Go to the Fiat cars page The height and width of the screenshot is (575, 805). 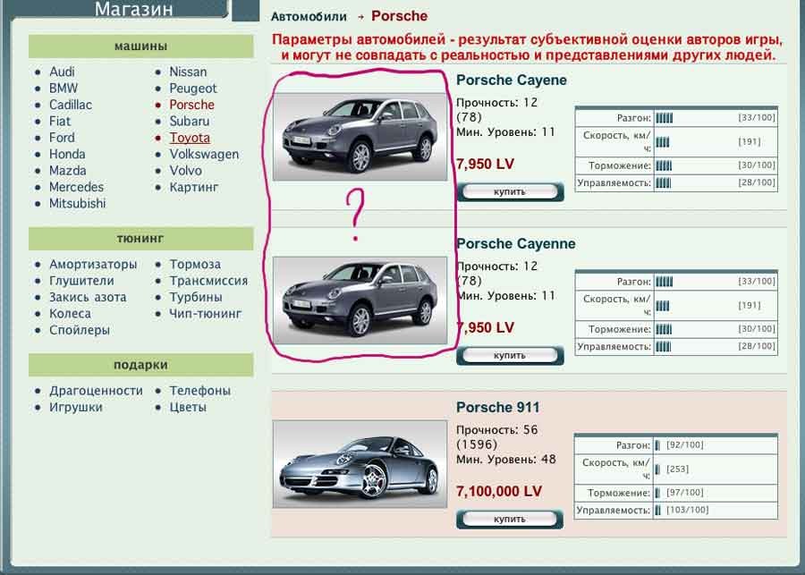tap(60, 121)
